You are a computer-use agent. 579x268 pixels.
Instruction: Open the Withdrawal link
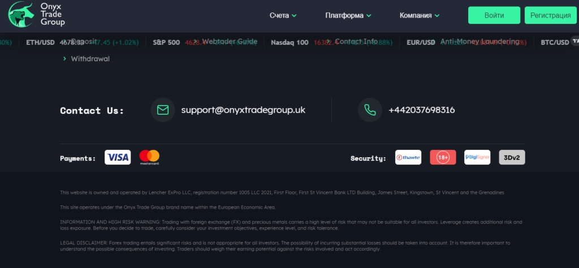click(90, 59)
